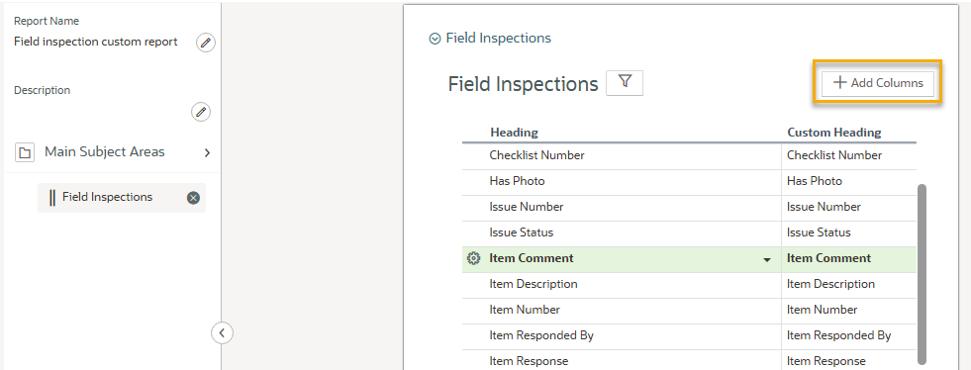Click the Item Description custom heading cell

tap(848, 285)
